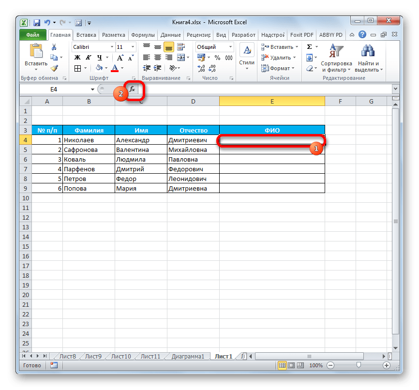Click the thousands separator 000 icon
Screen dimensions: 419x390
pos(229,58)
